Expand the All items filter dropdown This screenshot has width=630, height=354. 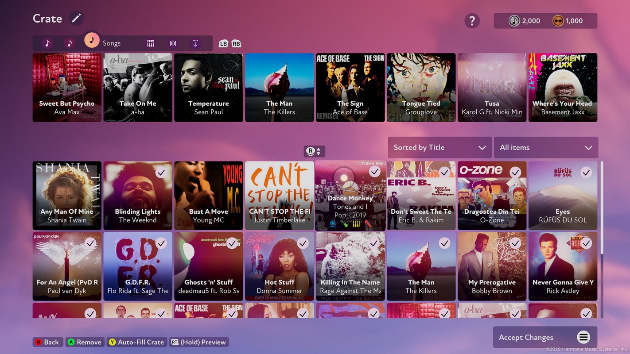coord(546,148)
